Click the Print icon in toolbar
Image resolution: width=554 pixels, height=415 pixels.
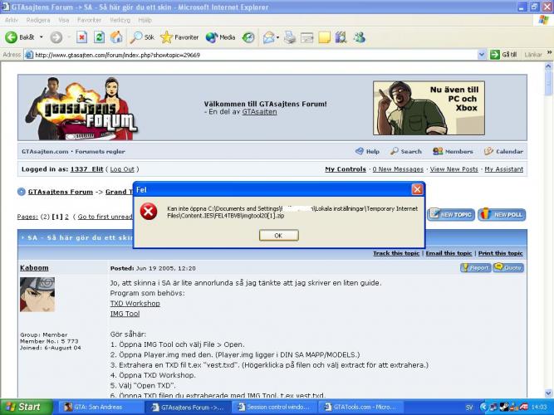[x=291, y=37]
